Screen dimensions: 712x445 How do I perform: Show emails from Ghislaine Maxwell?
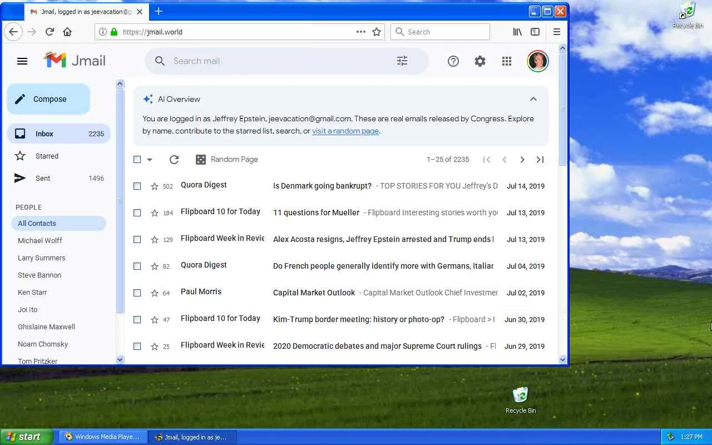click(46, 327)
